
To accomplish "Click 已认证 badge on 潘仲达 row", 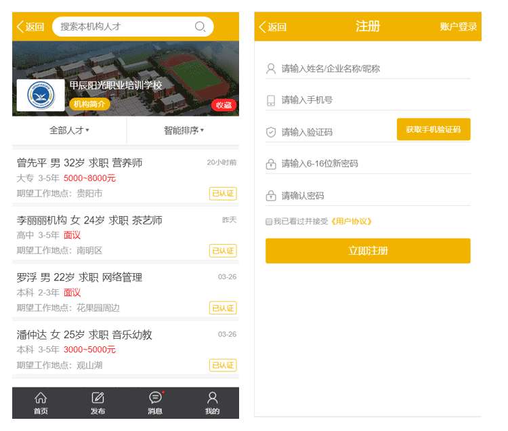I will 223,365.
